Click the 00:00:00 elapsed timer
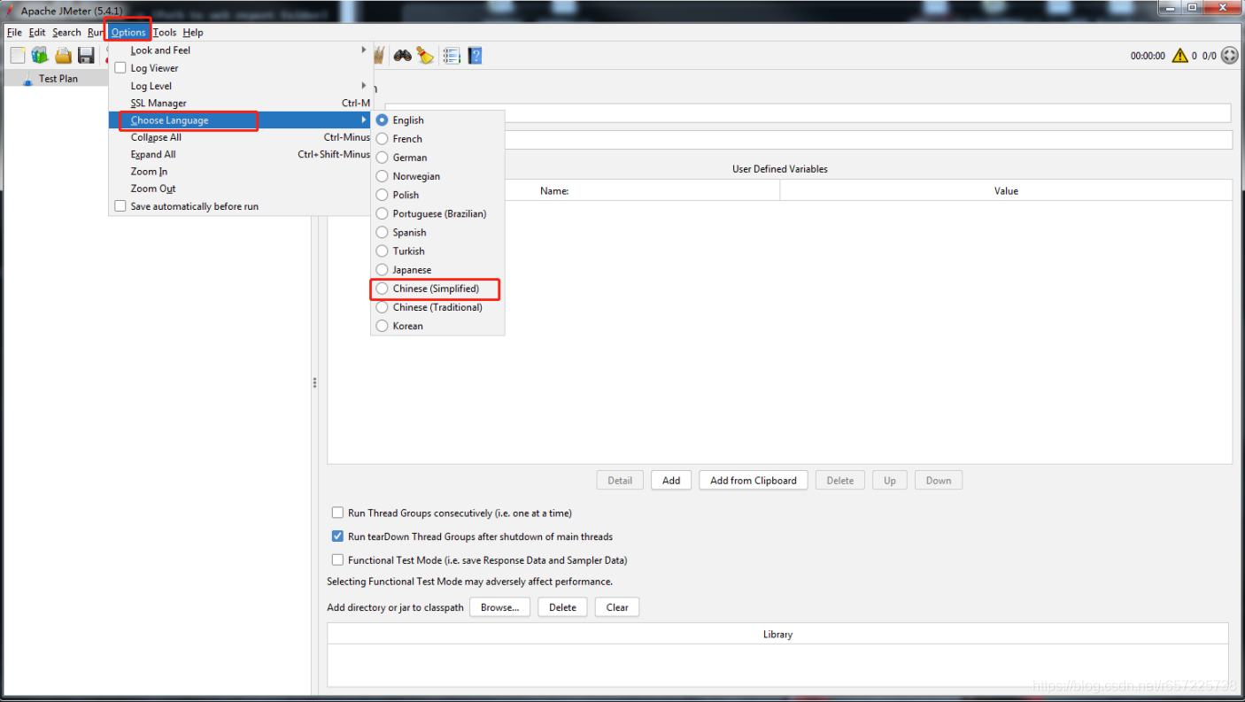Screen dimensions: 1245x702 (1148, 56)
